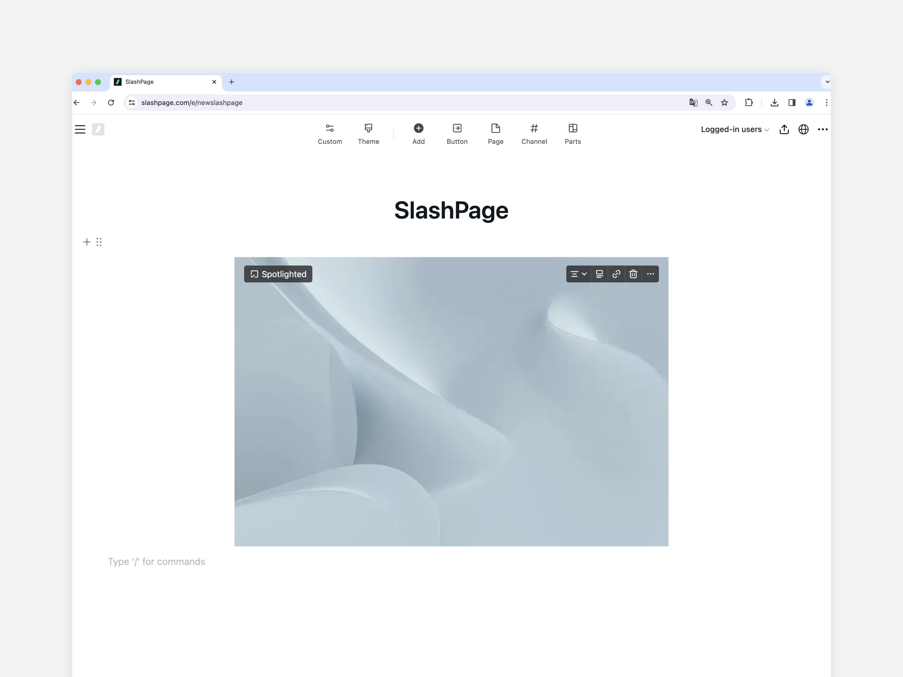This screenshot has width=903, height=677.
Task: Open the hamburger sidebar menu
Action: click(80, 129)
